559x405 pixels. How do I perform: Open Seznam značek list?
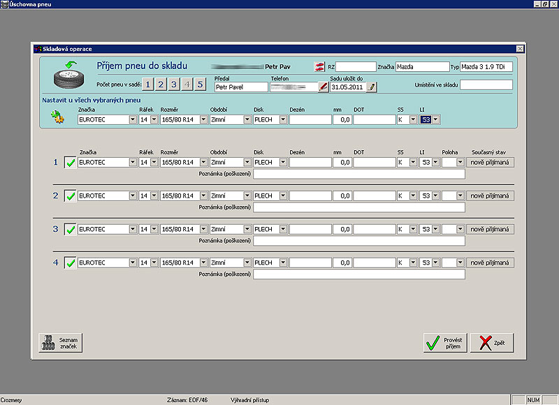[x=60, y=343]
